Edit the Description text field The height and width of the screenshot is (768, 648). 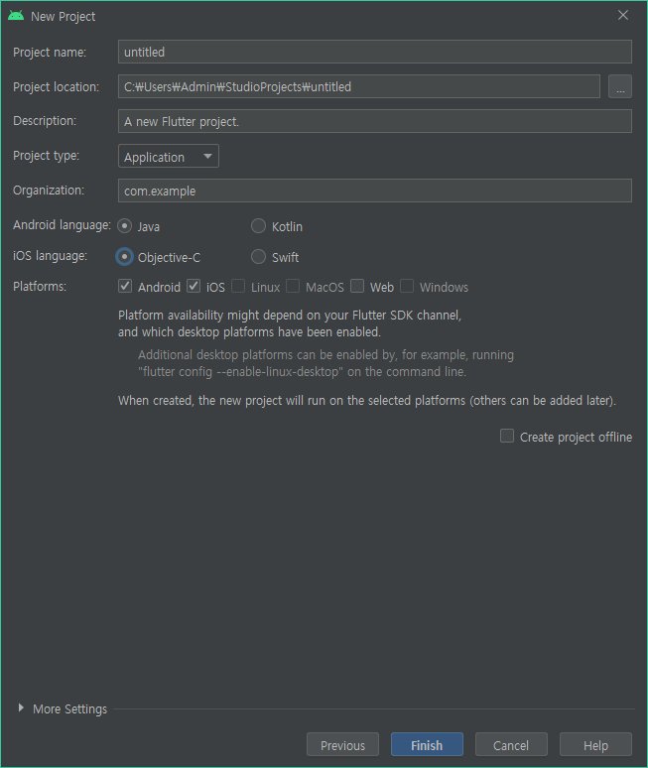coord(375,121)
